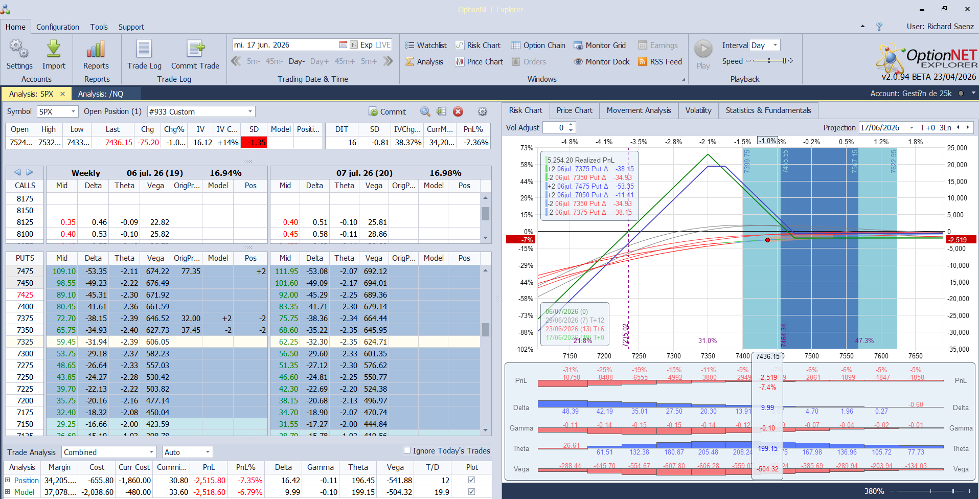
Task: Close the Analysis: SPX tab
Action: pyautogui.click(x=62, y=94)
